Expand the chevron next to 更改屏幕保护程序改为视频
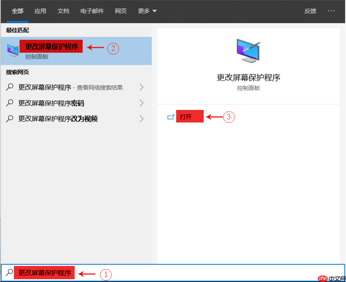The image size is (346, 282). [x=141, y=119]
